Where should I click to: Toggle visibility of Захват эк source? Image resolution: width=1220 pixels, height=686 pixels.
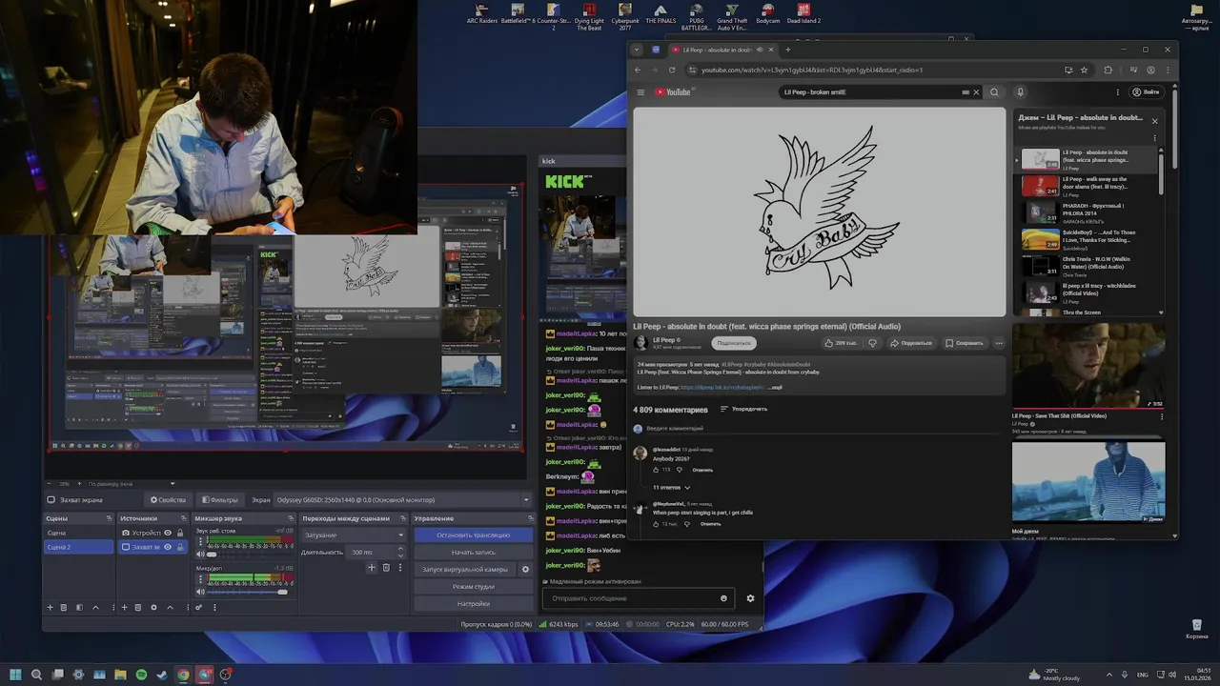tap(168, 547)
